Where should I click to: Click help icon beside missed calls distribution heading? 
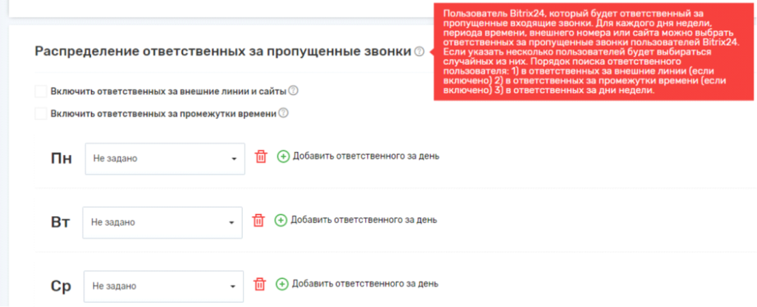419,52
